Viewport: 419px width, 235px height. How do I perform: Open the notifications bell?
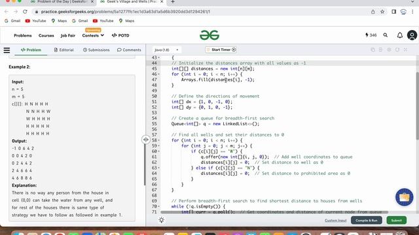point(400,35)
